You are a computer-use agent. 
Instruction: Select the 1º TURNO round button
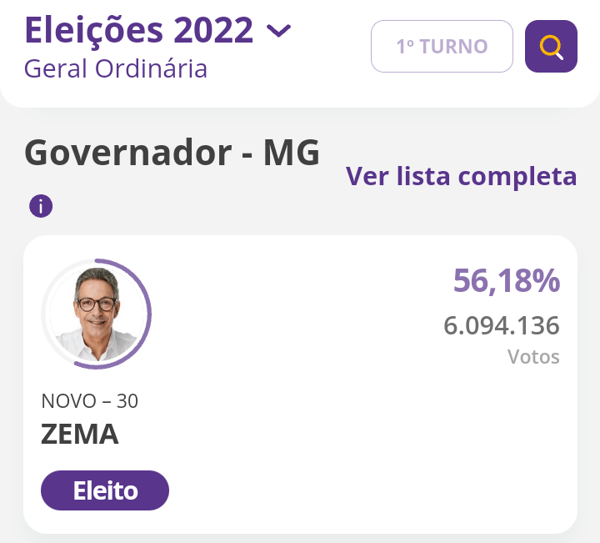coord(442,46)
